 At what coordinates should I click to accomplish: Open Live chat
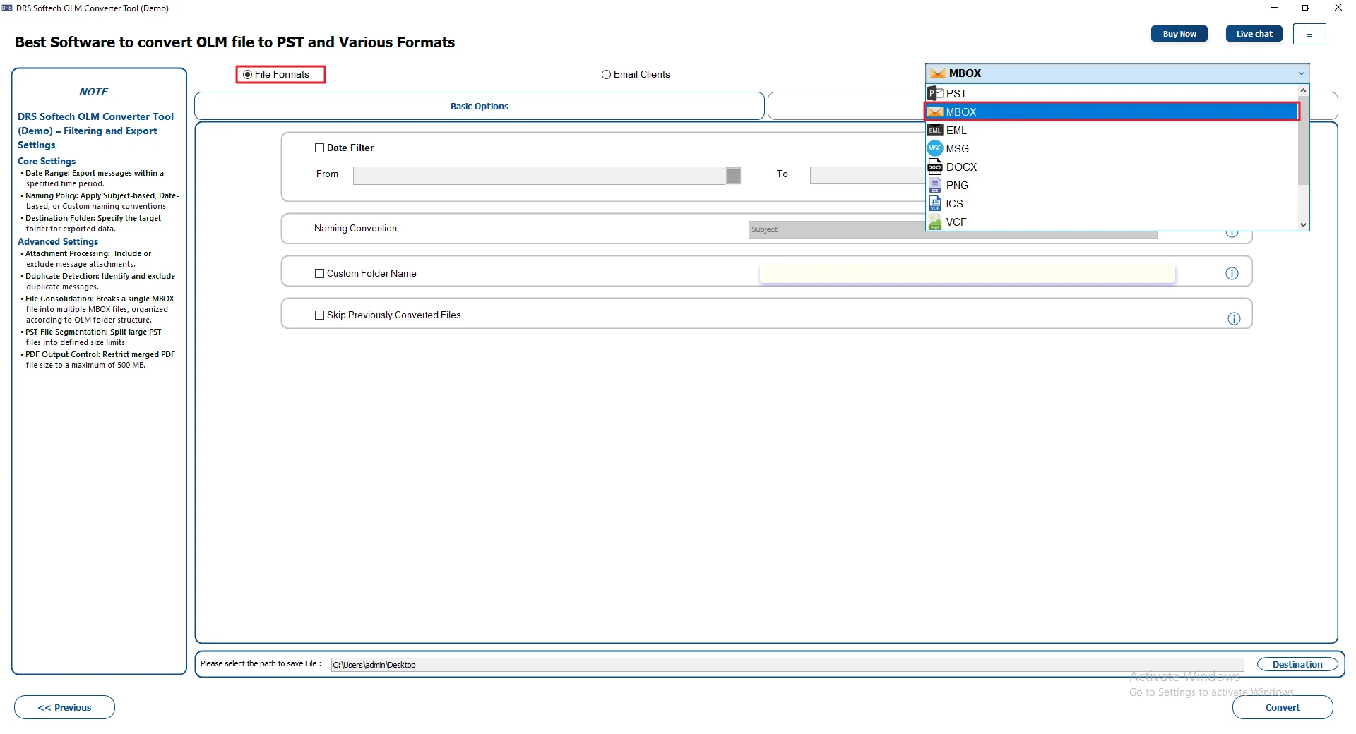[x=1254, y=34]
